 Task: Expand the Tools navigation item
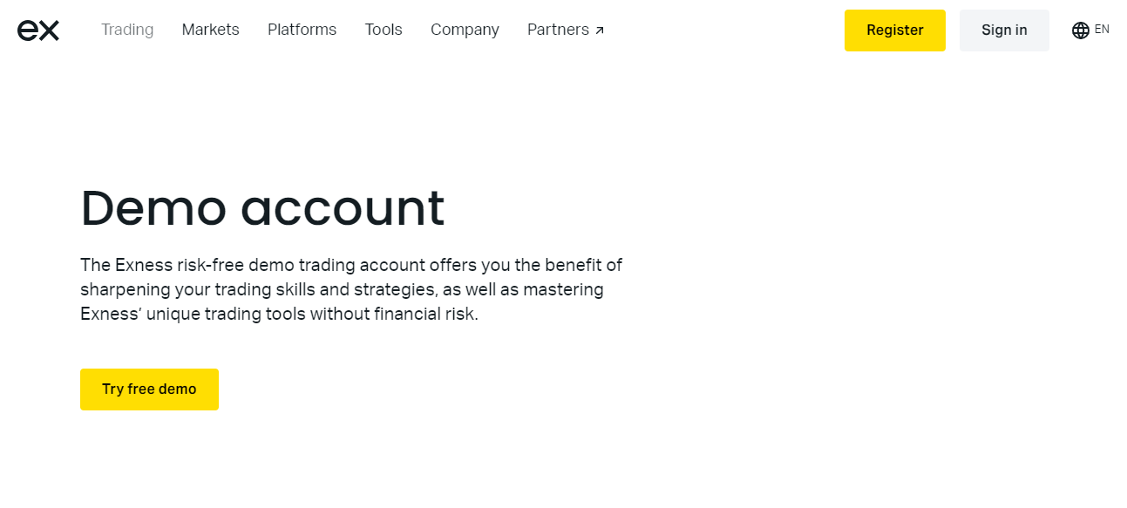[384, 30]
